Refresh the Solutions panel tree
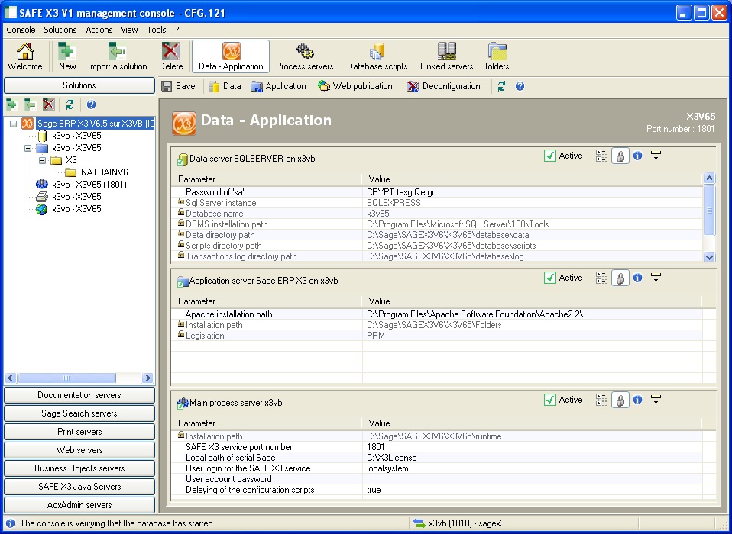Image resolution: width=732 pixels, height=534 pixels. coord(70,105)
